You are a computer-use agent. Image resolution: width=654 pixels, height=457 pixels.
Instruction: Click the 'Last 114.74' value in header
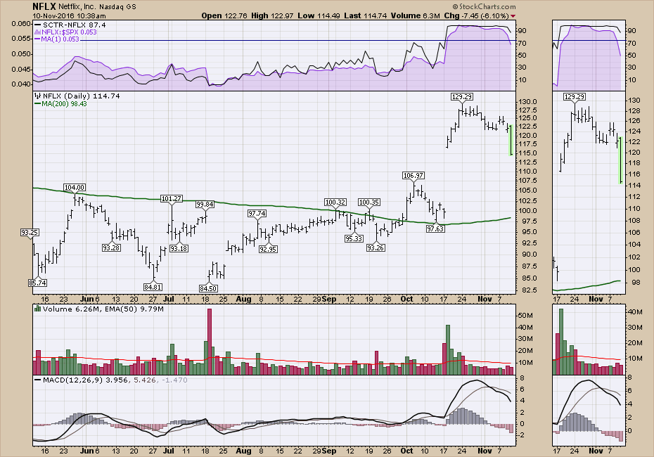[x=366, y=16]
